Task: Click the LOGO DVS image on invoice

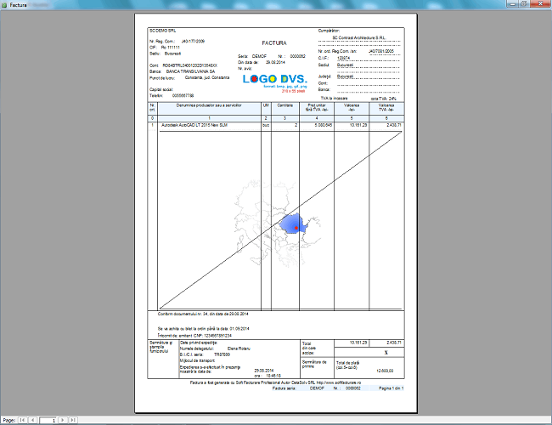Action: pos(276,80)
